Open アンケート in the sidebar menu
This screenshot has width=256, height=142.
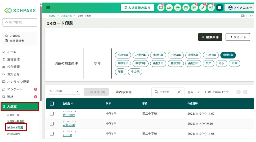(x=15, y=89)
